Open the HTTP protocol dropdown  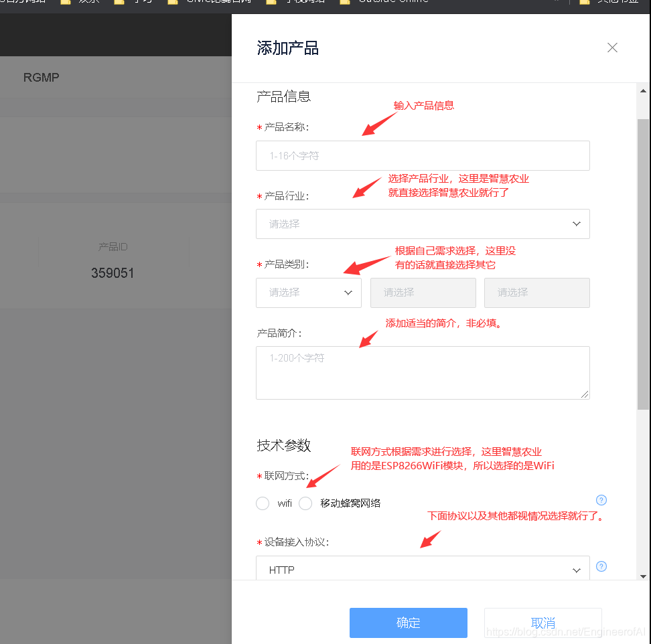pyautogui.click(x=423, y=570)
